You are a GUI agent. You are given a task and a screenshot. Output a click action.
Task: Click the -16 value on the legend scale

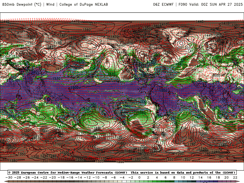pos(70,178)
